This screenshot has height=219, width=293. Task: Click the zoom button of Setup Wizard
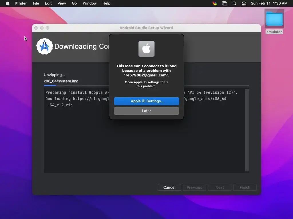click(47, 28)
